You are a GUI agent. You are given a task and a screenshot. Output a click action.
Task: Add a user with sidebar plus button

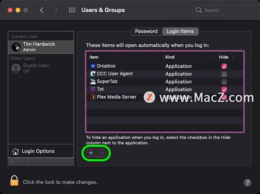[x=12, y=162]
